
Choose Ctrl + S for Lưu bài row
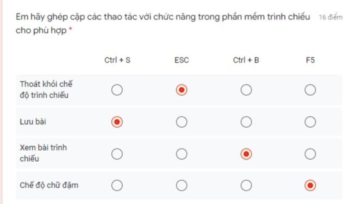(117, 122)
